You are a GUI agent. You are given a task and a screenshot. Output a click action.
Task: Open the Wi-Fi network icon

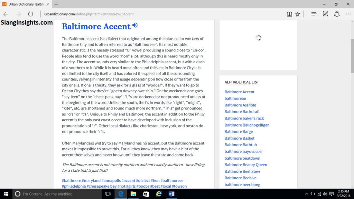coord(319,194)
